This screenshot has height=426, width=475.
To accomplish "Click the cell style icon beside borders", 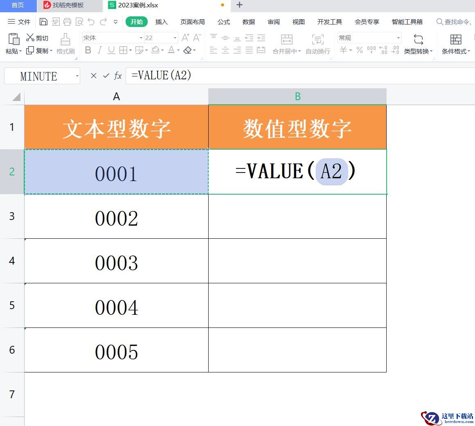I will [139, 50].
